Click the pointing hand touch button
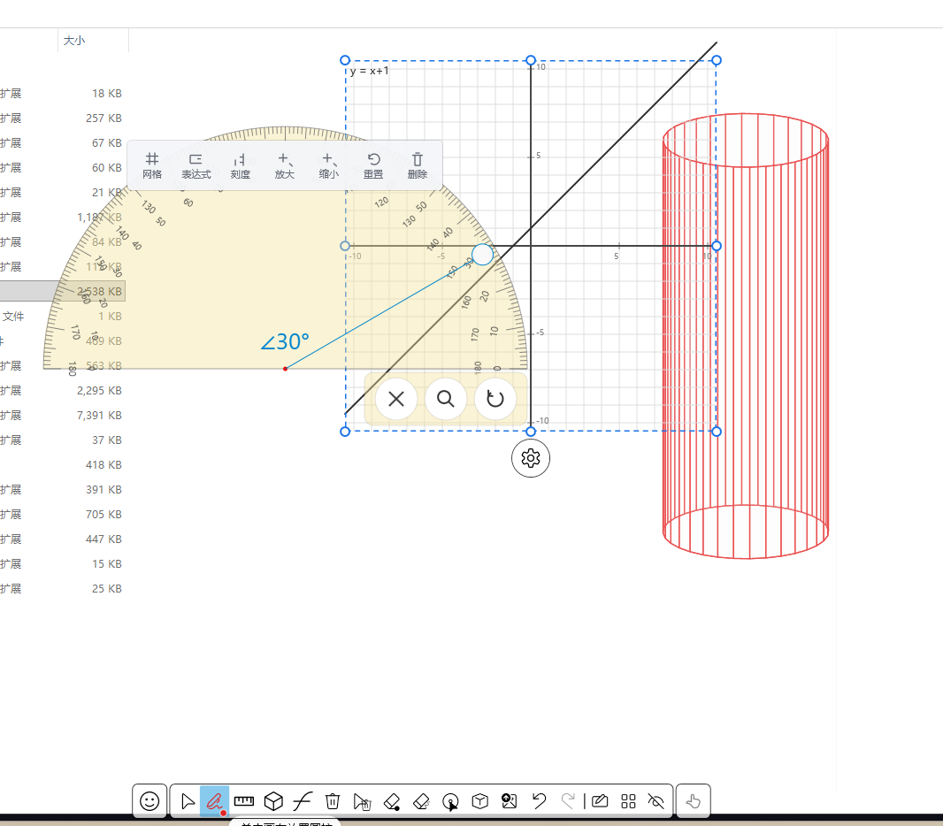The height and width of the screenshot is (826, 943). [x=693, y=801]
